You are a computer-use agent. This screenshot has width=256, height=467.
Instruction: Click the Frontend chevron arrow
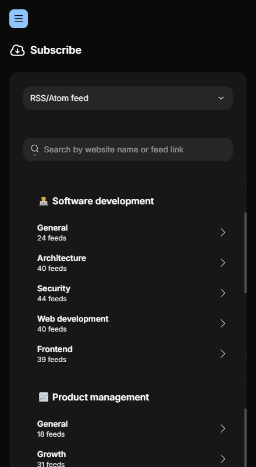point(223,354)
